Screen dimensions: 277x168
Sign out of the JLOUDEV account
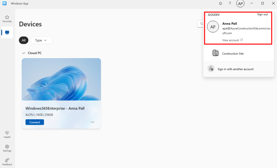262,14
